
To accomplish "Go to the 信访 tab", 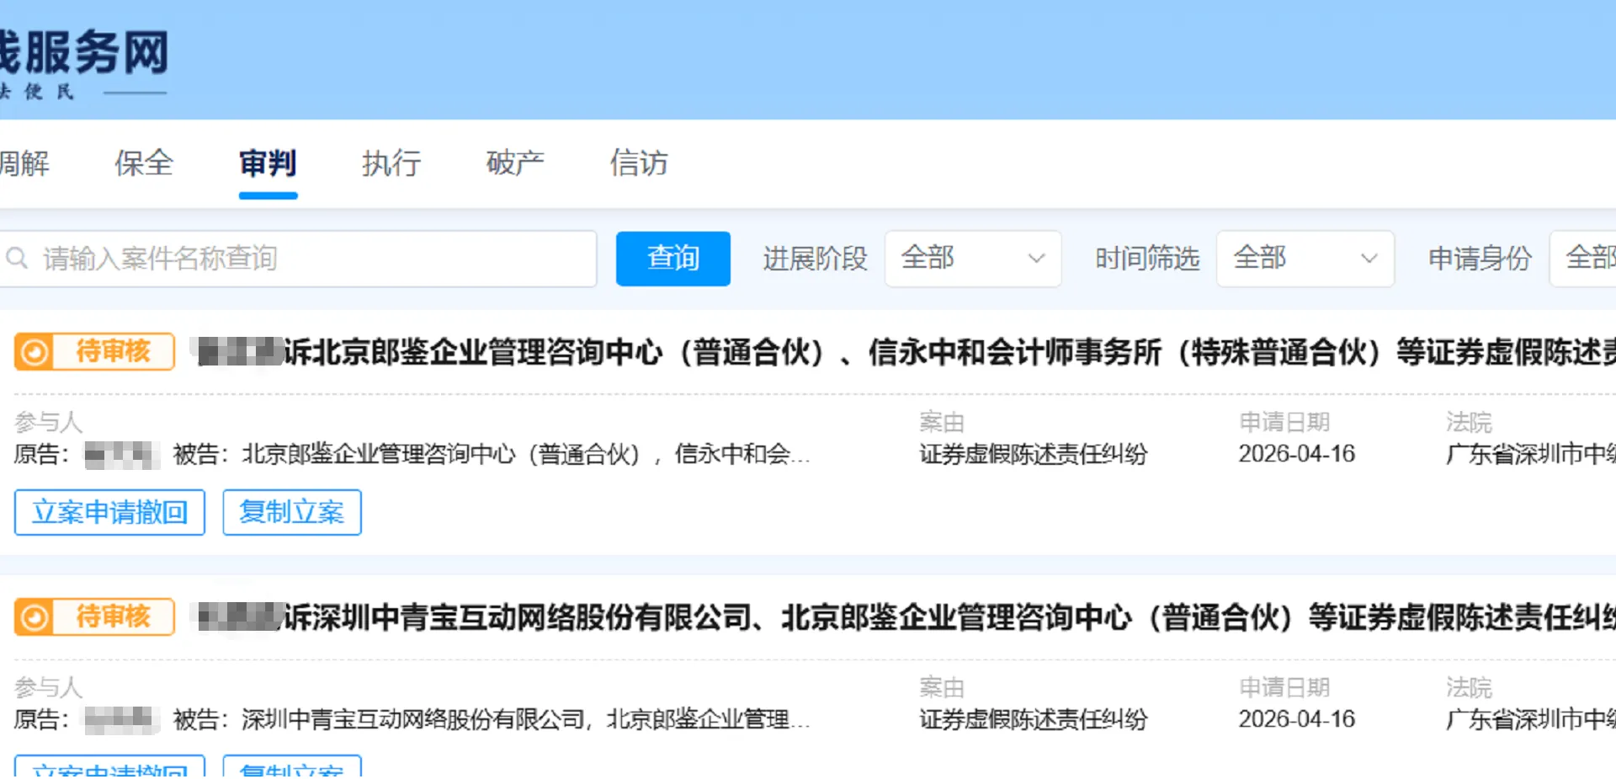I will pos(639,163).
